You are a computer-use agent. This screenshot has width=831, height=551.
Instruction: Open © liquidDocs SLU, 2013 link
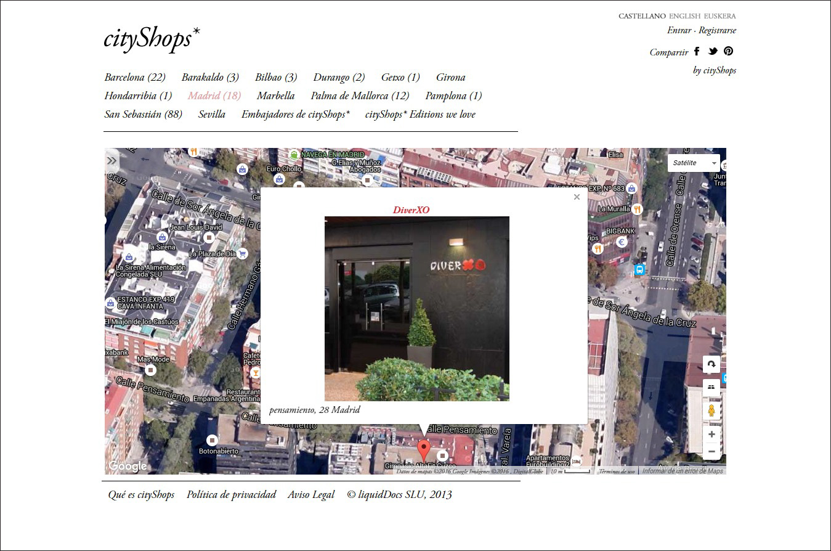399,494
